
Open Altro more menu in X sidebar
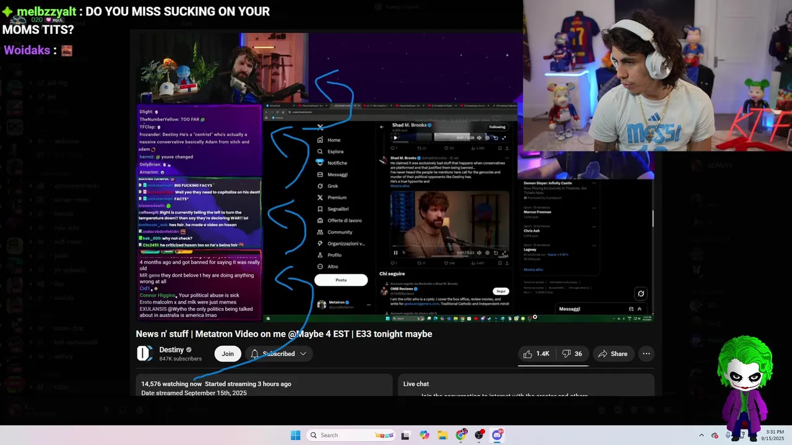coord(327,266)
